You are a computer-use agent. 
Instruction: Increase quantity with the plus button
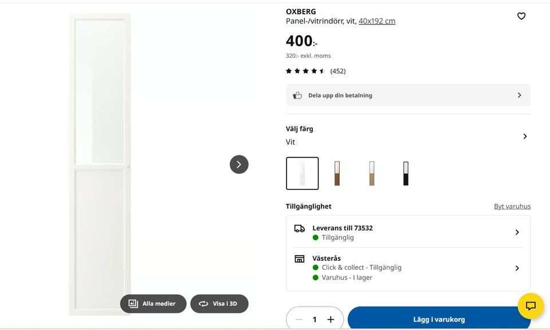pos(331,320)
